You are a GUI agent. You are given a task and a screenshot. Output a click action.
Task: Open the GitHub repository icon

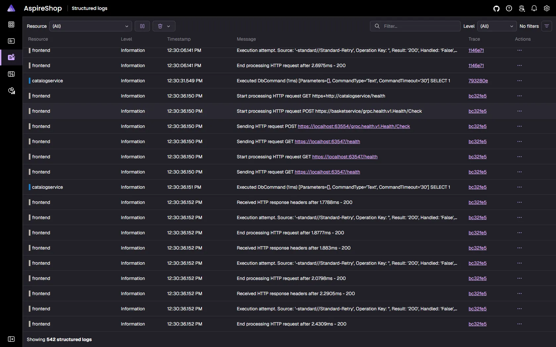click(x=496, y=9)
